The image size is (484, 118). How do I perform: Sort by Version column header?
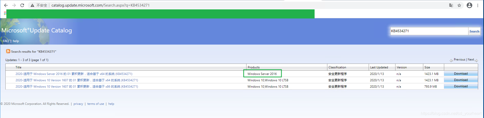[x=402, y=67]
